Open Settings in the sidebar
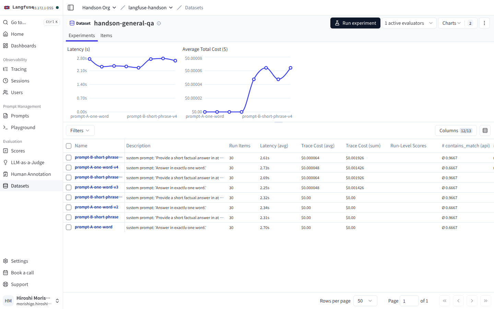 (31, 261)
